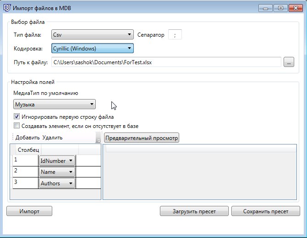Click the Сепаратор input field
The width and height of the screenshot is (307, 238).
point(175,35)
